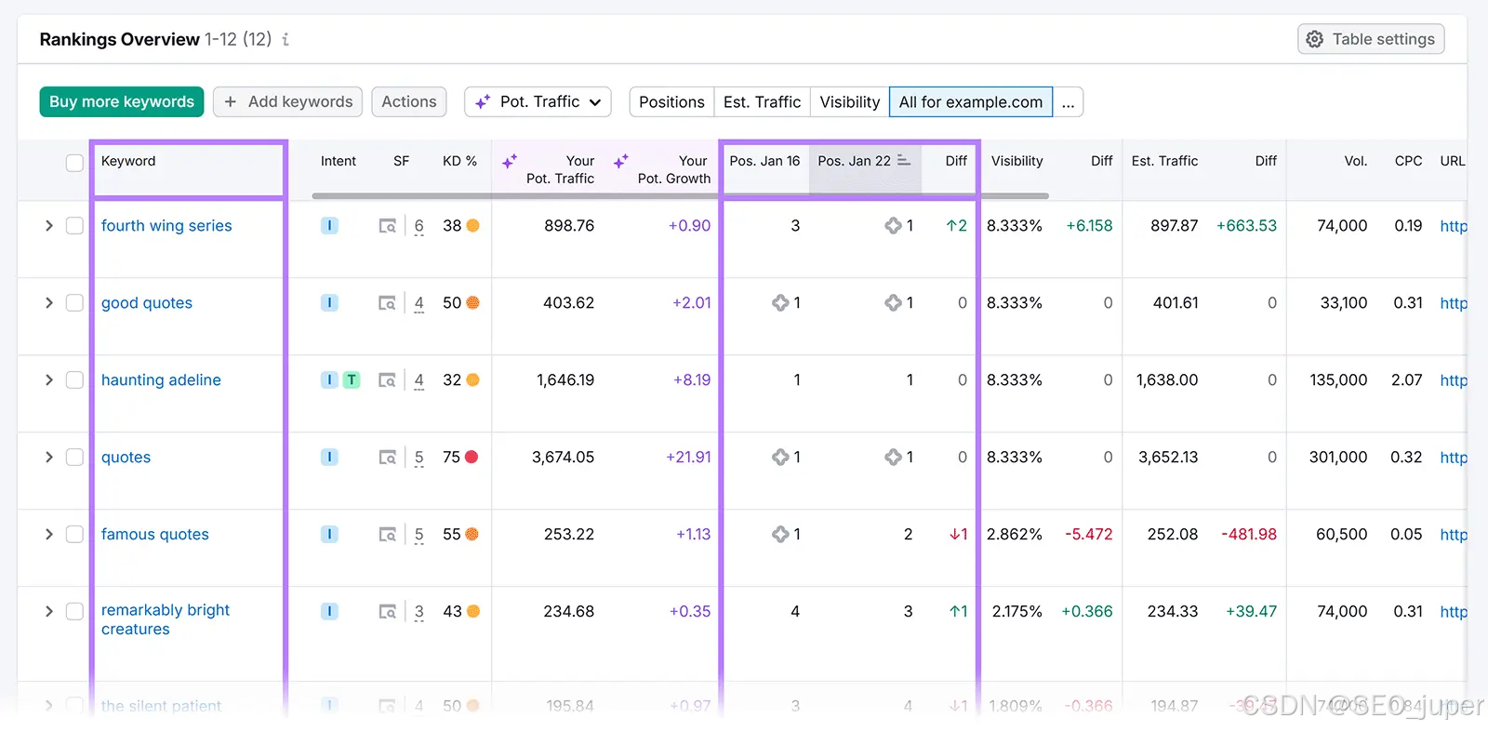1488x731 pixels.
Task: Expand the good quotes row
Action: pos(48,302)
